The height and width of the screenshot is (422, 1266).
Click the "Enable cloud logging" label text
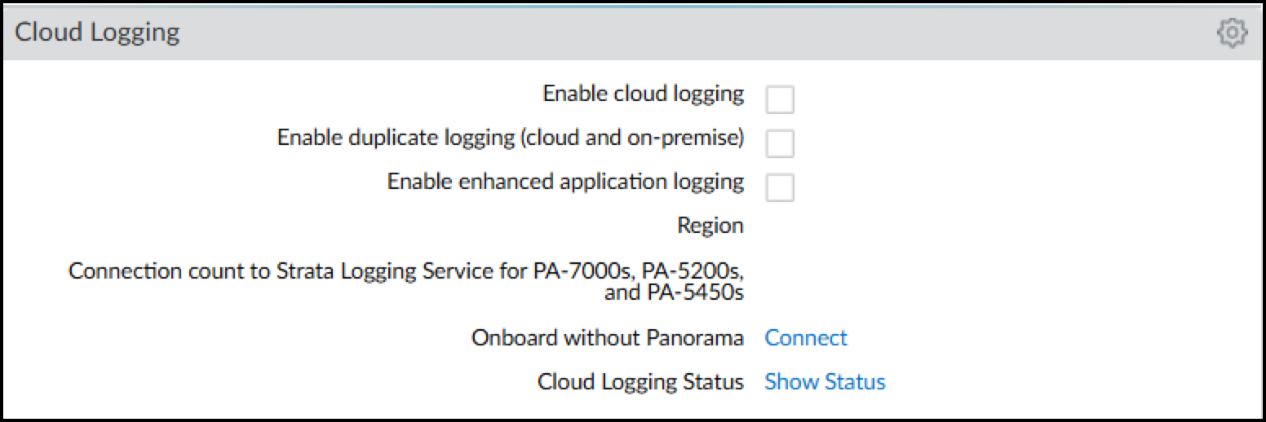click(643, 94)
